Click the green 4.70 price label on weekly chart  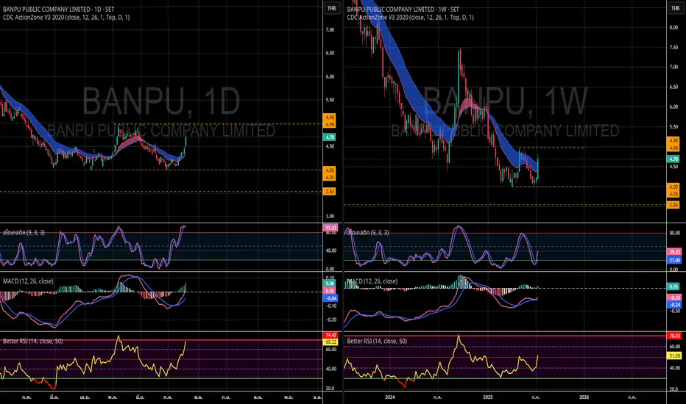tap(673, 159)
